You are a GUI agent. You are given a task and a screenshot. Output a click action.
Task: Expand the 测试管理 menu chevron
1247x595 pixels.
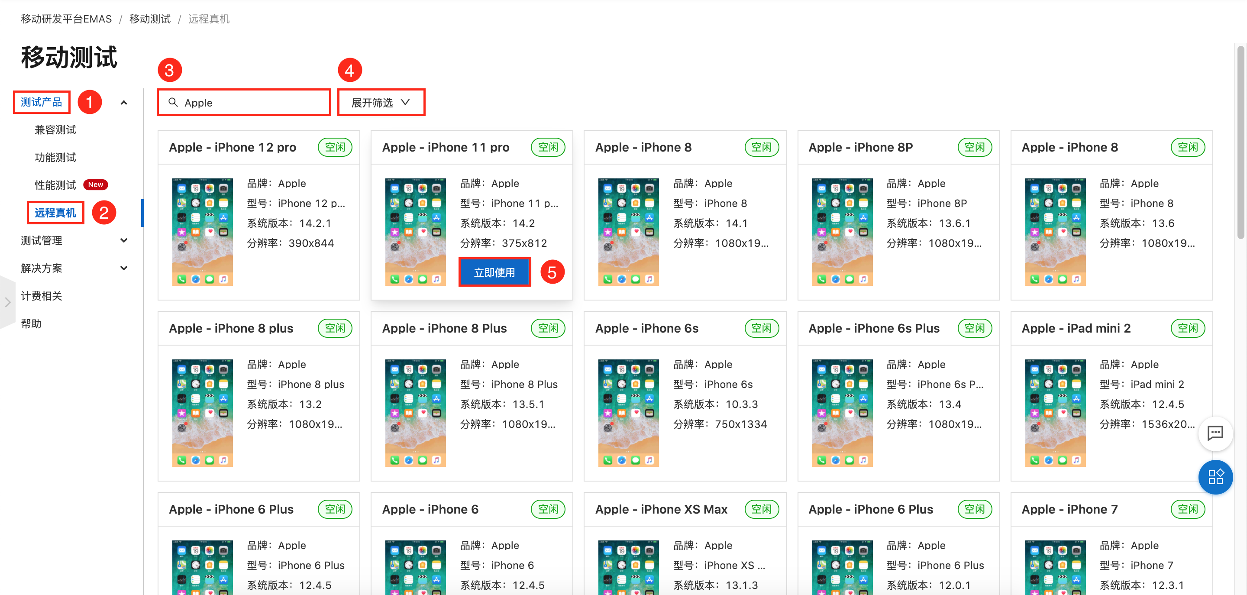pos(124,241)
